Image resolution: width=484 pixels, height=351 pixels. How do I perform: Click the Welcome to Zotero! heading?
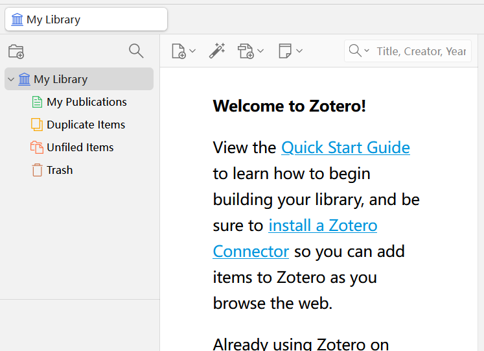pos(289,106)
